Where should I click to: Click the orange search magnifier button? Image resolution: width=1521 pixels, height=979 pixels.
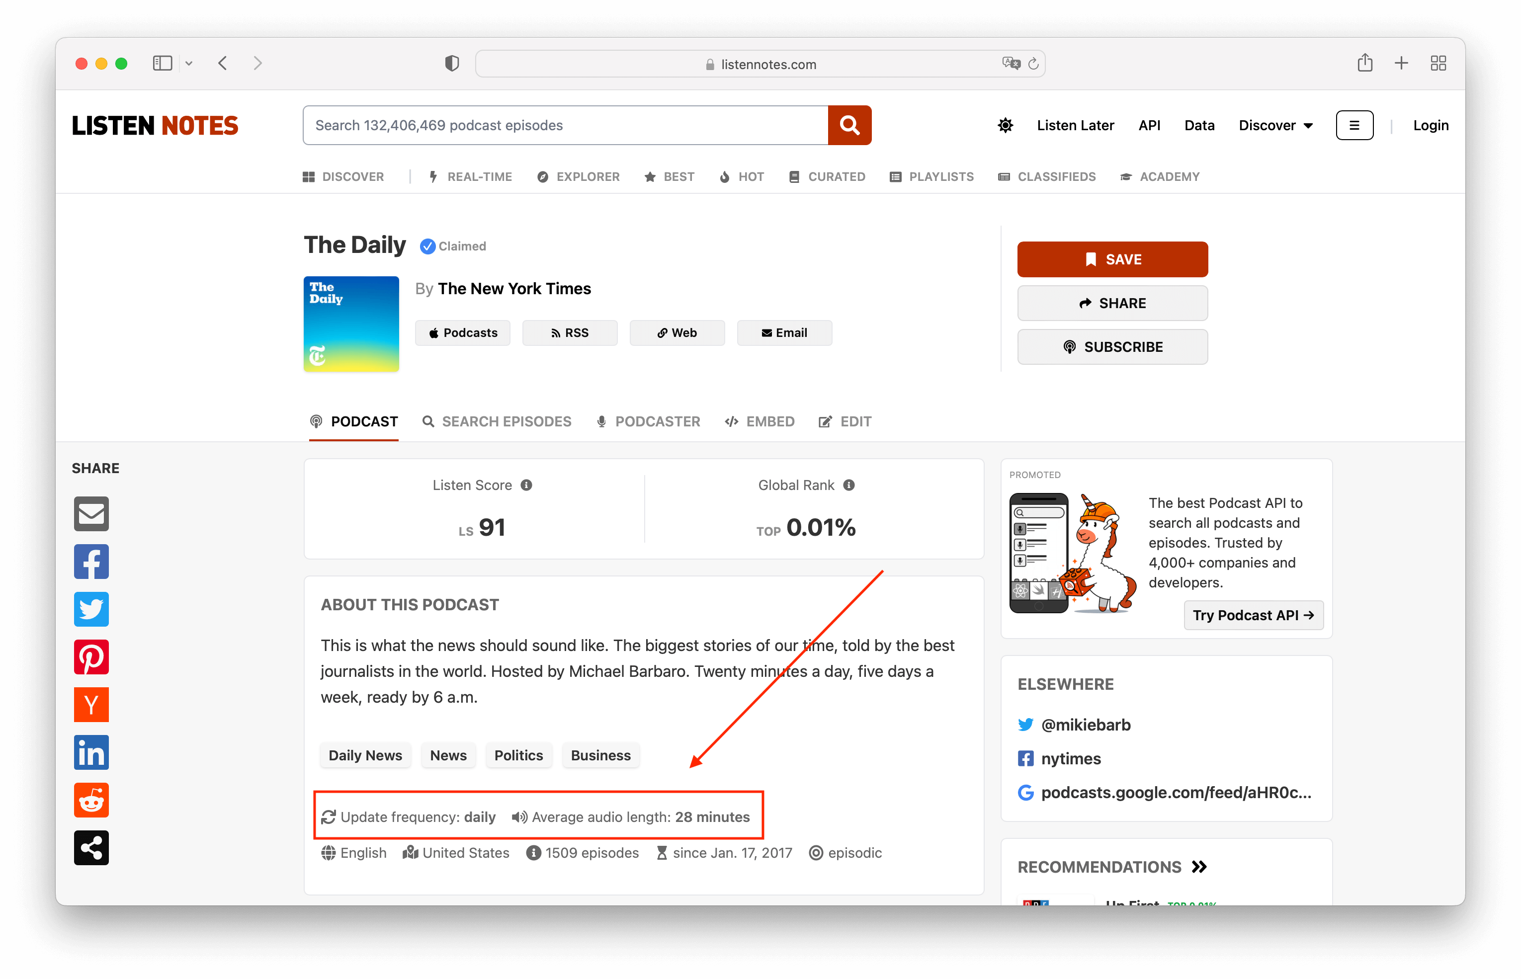click(849, 125)
